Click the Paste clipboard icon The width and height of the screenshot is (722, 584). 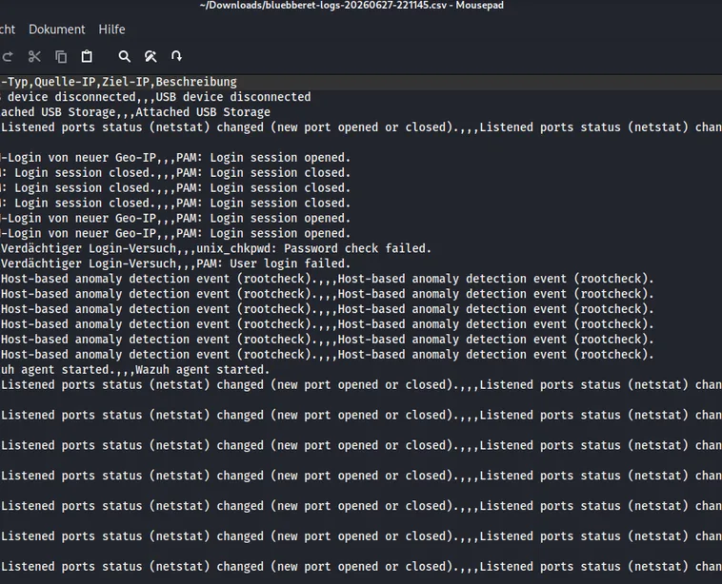tap(87, 56)
